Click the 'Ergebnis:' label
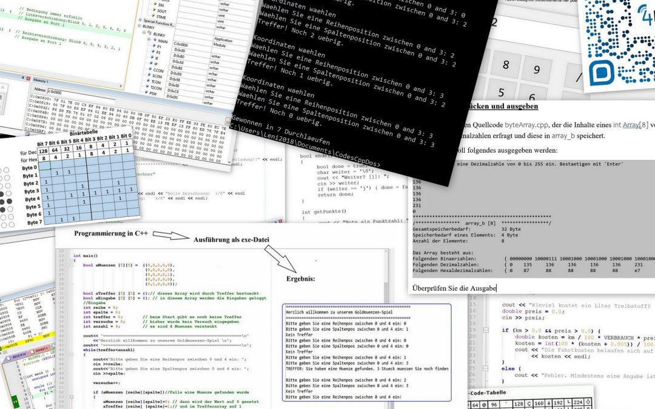The width and height of the screenshot is (655, 409). click(301, 279)
